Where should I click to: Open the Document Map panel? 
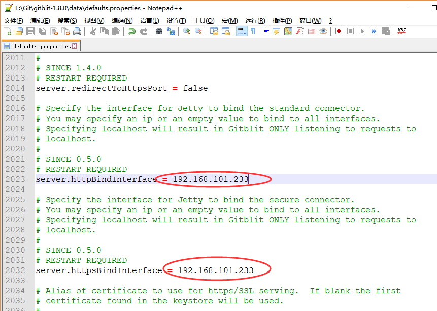coord(288,32)
